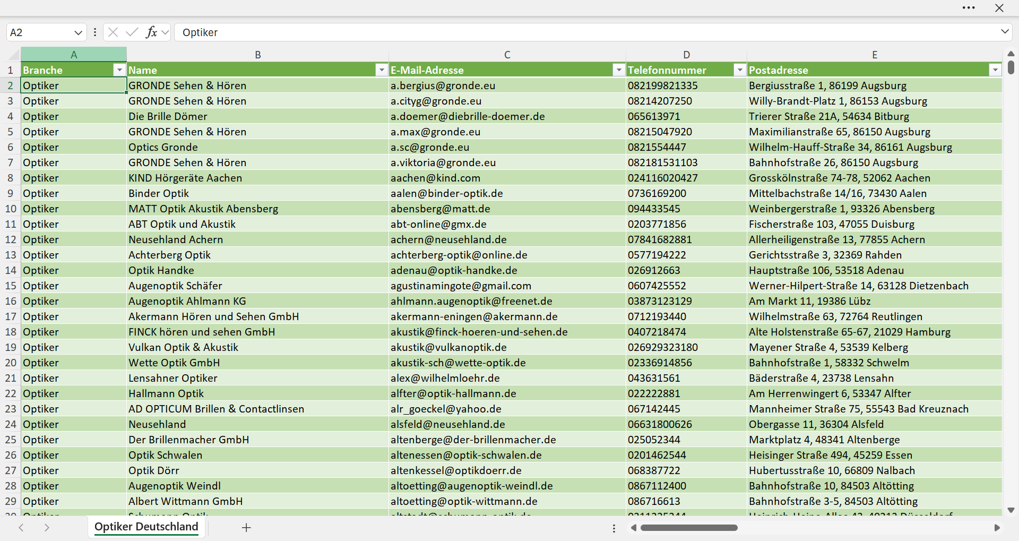The image size is (1019, 541).
Task: Select address Hauptstraße 106, 53518 Adenau
Action: (x=875, y=270)
